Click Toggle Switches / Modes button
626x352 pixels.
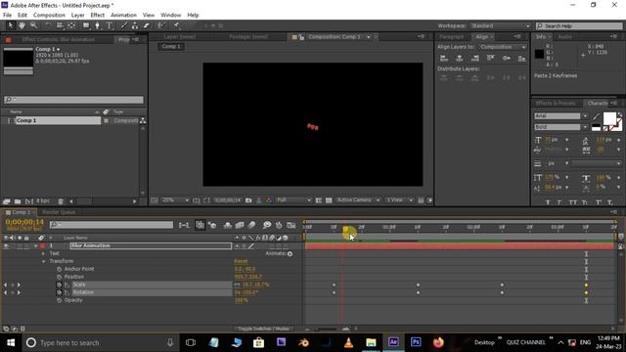pyautogui.click(x=263, y=329)
